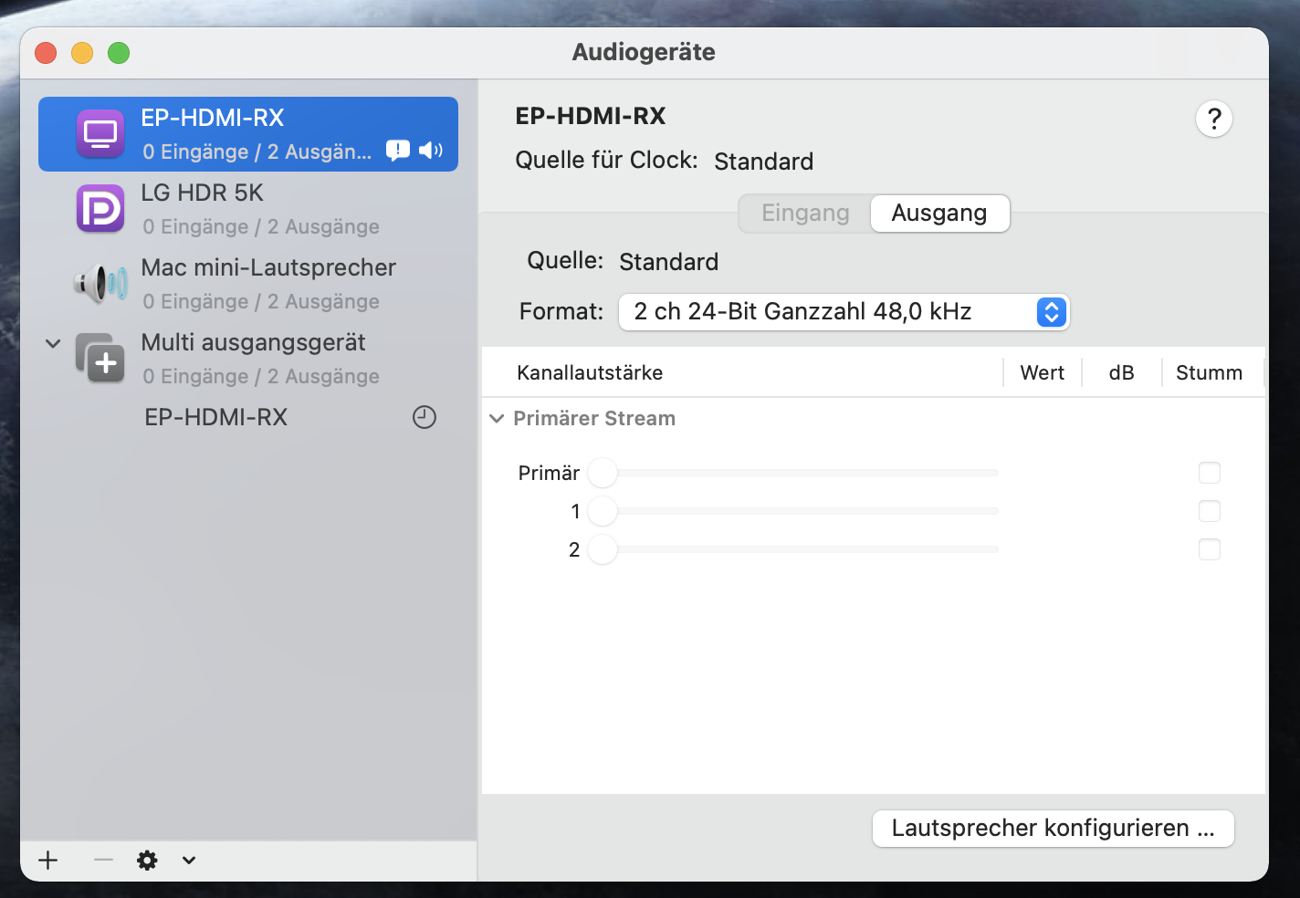Image resolution: width=1300 pixels, height=898 pixels.
Task: Collapse the Multi ausgangsgerät device group
Action: 53,343
